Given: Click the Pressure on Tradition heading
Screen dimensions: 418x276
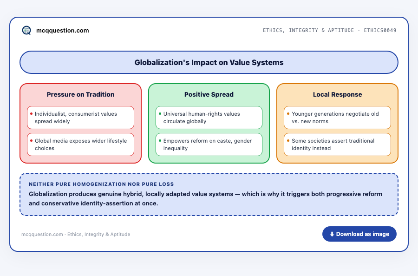Looking at the screenshot, I should click(80, 94).
